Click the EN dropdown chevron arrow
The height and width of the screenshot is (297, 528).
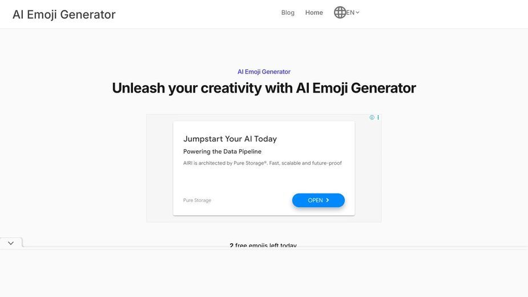click(x=357, y=13)
